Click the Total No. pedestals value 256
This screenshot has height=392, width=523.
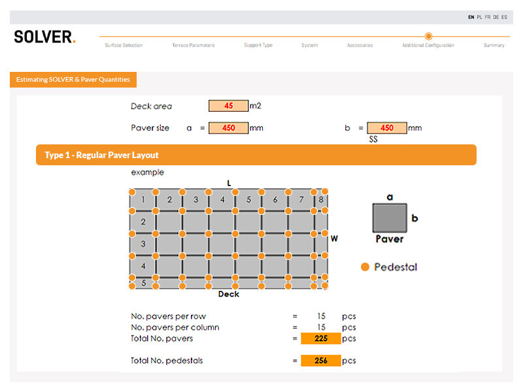[321, 361]
